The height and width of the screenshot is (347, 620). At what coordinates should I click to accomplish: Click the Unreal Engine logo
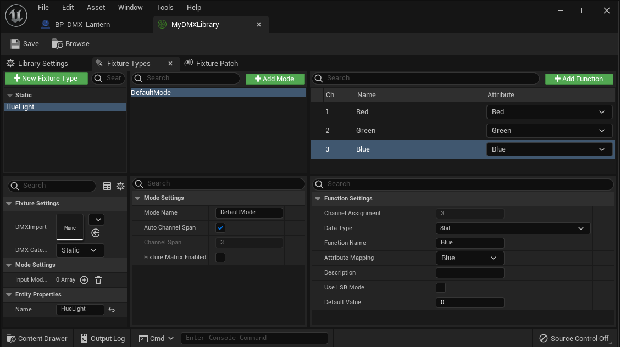pyautogui.click(x=16, y=15)
